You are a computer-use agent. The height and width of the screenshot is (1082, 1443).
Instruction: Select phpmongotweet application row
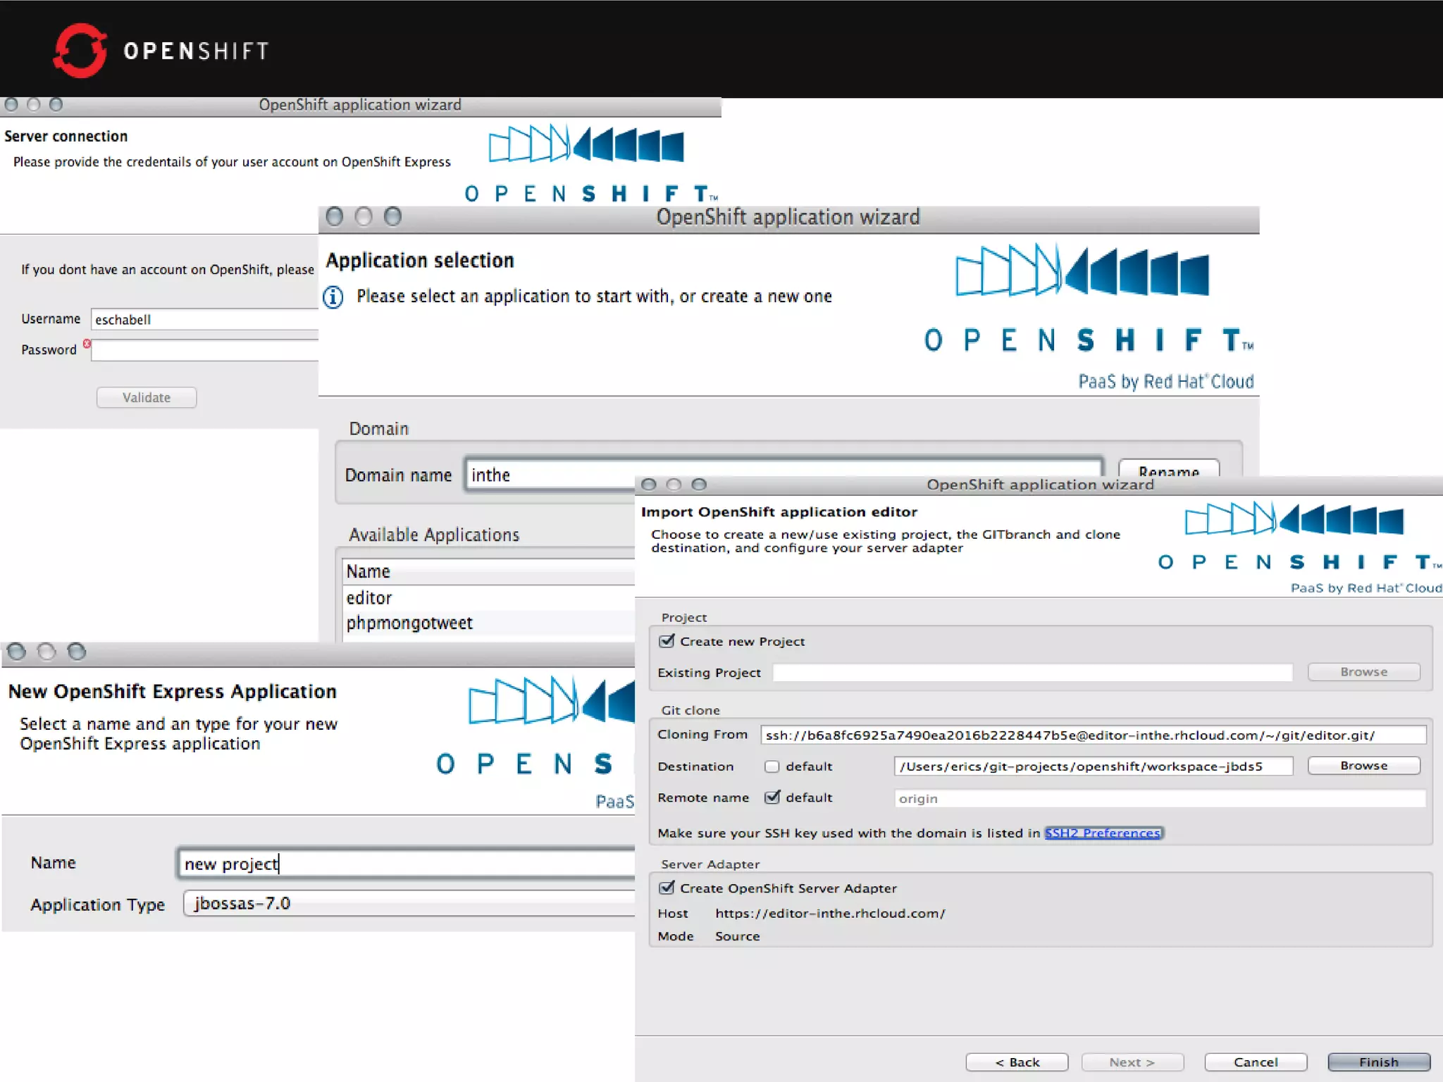[x=409, y=623]
